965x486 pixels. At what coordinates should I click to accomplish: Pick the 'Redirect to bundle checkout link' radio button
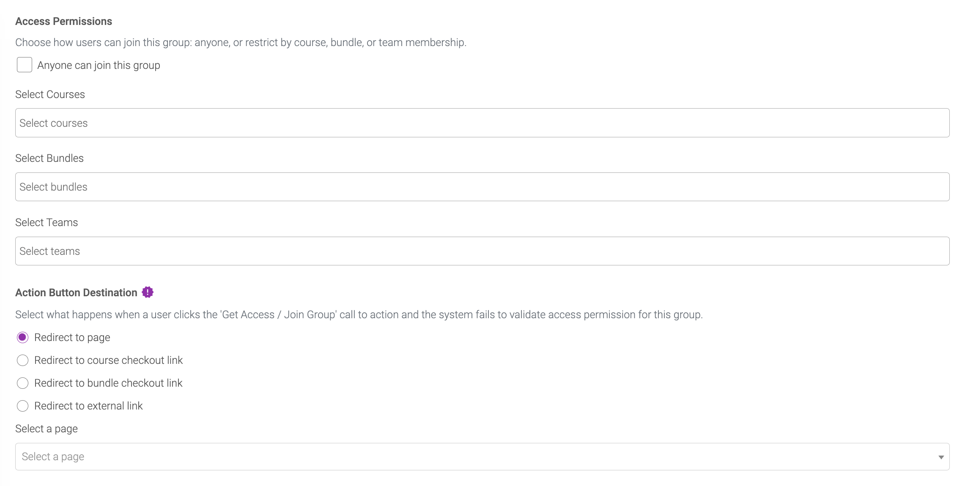22,383
